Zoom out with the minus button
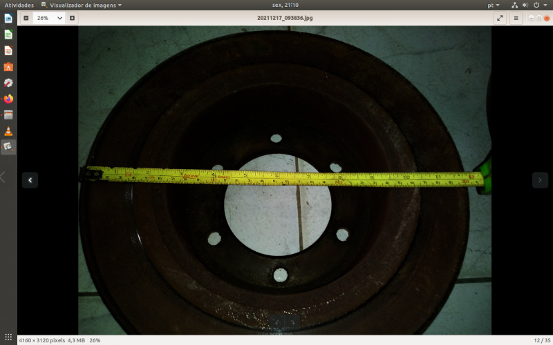 [x=26, y=18]
